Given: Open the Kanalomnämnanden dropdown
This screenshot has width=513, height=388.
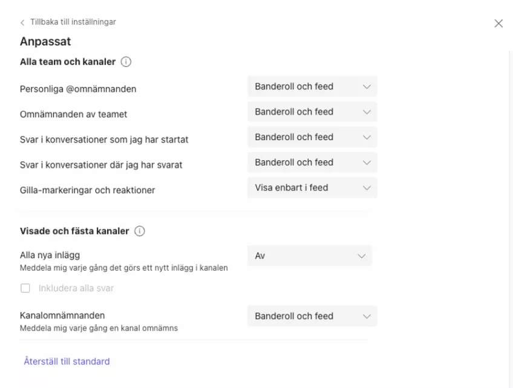Looking at the screenshot, I should (x=312, y=316).
